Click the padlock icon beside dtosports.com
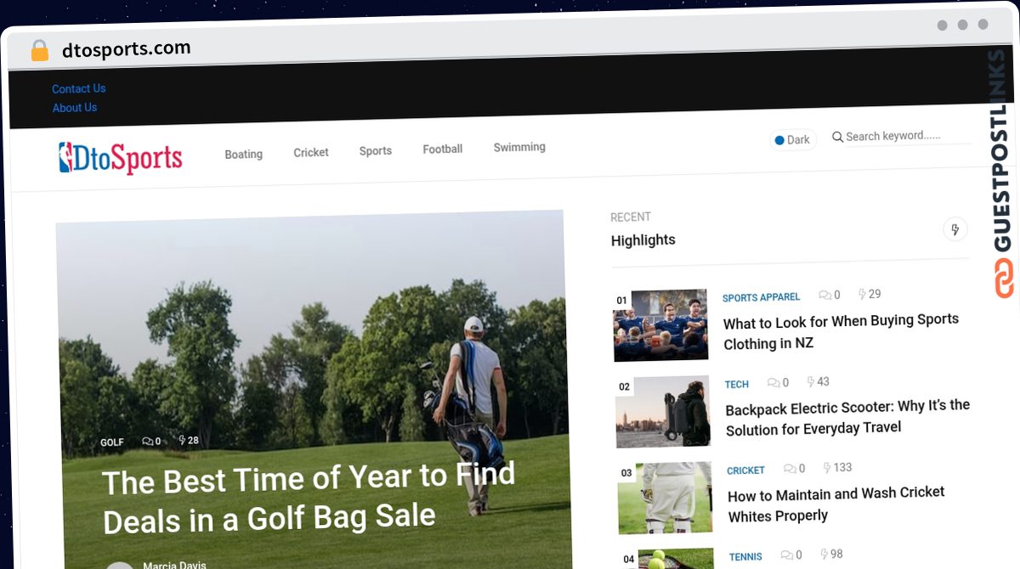The height and width of the screenshot is (569, 1020). (x=39, y=51)
